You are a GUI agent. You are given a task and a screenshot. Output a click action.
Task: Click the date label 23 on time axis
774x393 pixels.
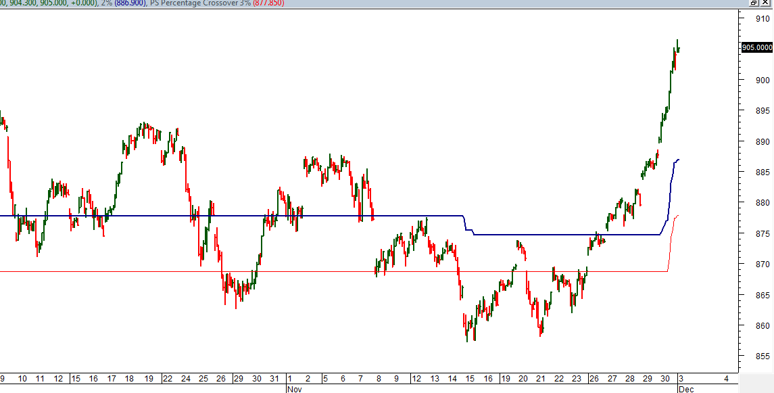click(577, 379)
